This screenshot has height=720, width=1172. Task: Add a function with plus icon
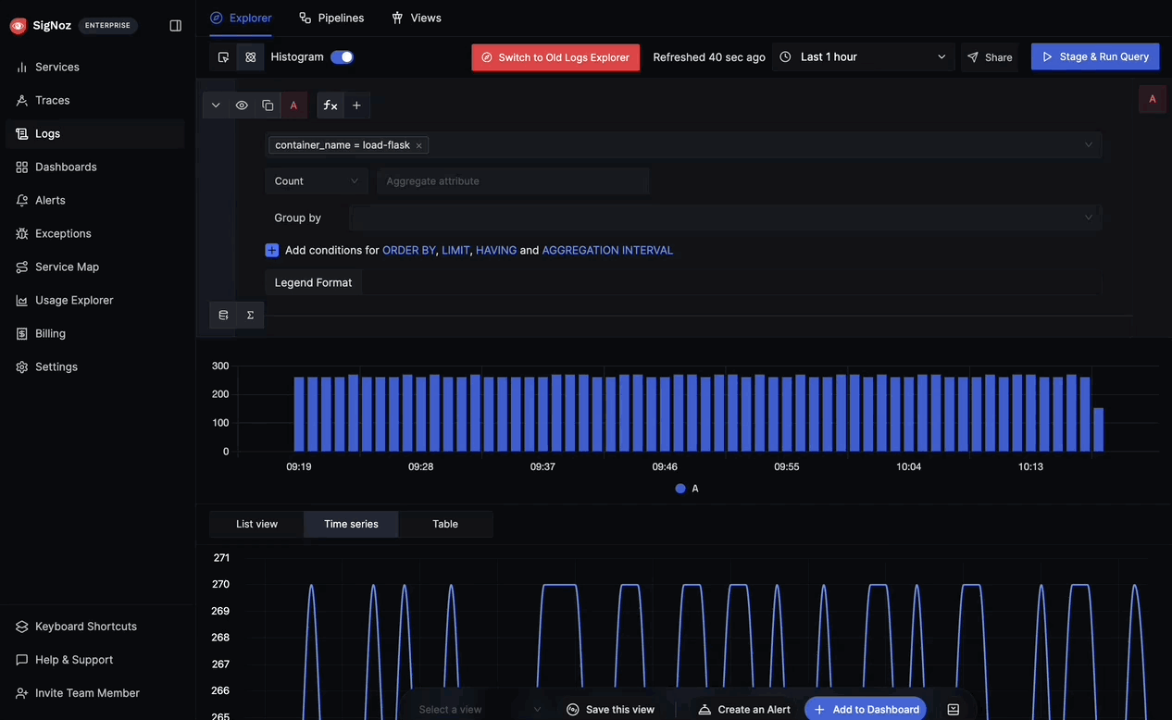pos(356,106)
